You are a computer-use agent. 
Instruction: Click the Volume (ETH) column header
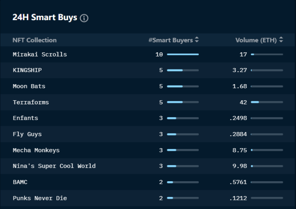point(256,40)
